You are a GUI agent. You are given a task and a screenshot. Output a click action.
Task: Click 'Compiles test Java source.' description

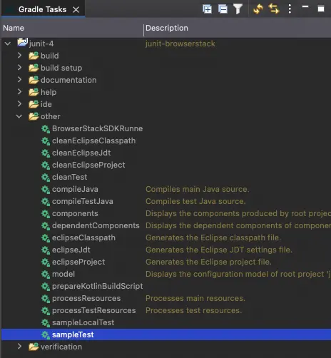pos(195,201)
